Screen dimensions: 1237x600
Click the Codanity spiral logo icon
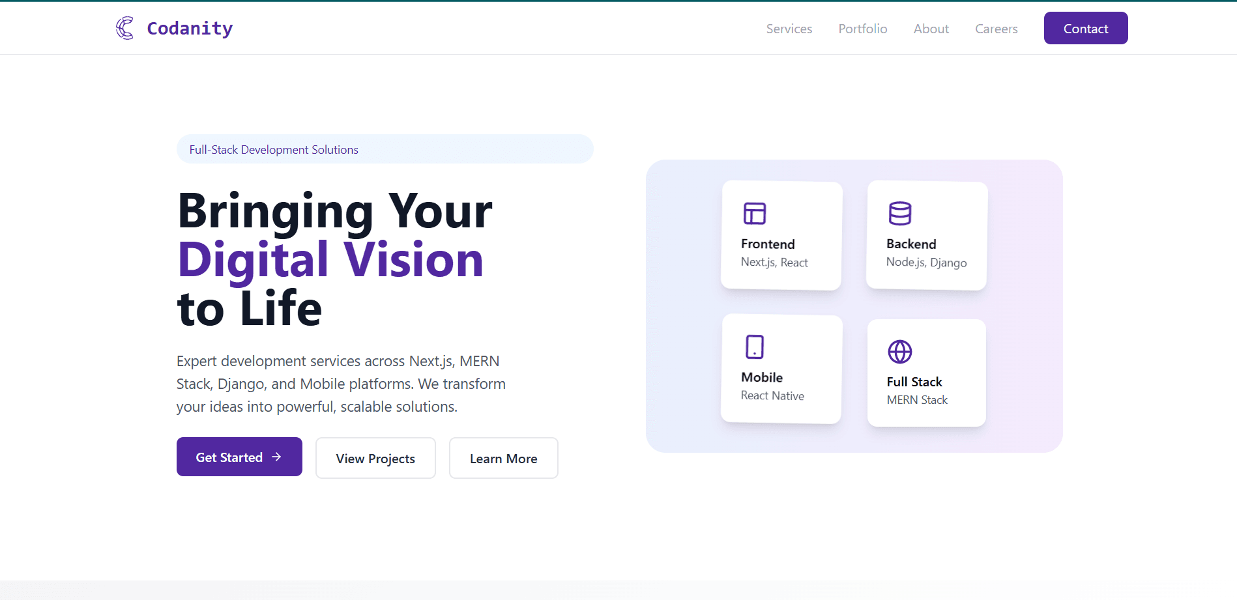(124, 28)
